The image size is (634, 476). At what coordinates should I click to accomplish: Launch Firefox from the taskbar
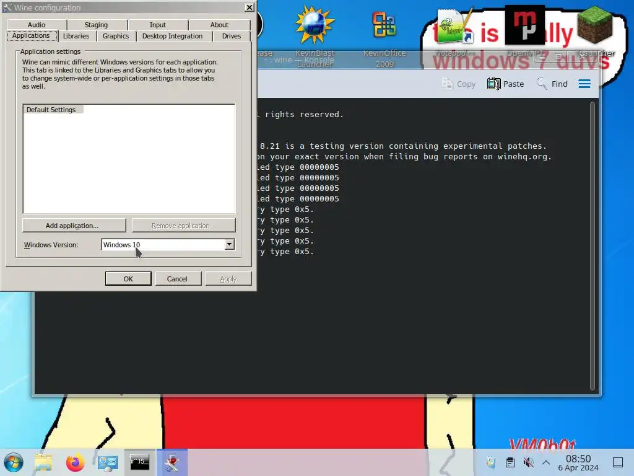coord(75,462)
